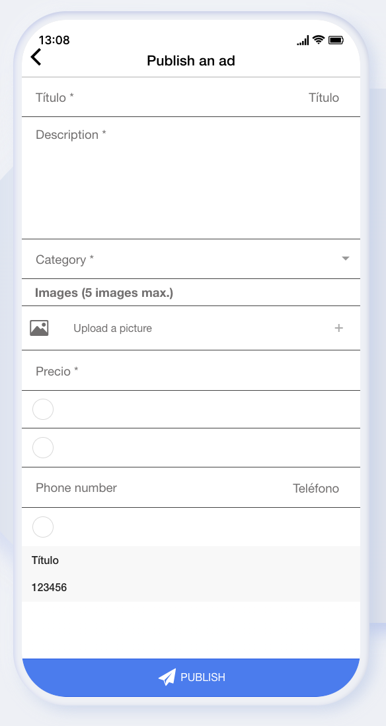
Task: Select the 123456 list entry
Action: (x=190, y=588)
